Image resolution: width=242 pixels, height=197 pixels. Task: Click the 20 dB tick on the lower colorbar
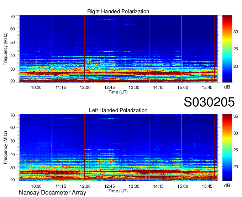(x=236, y=167)
